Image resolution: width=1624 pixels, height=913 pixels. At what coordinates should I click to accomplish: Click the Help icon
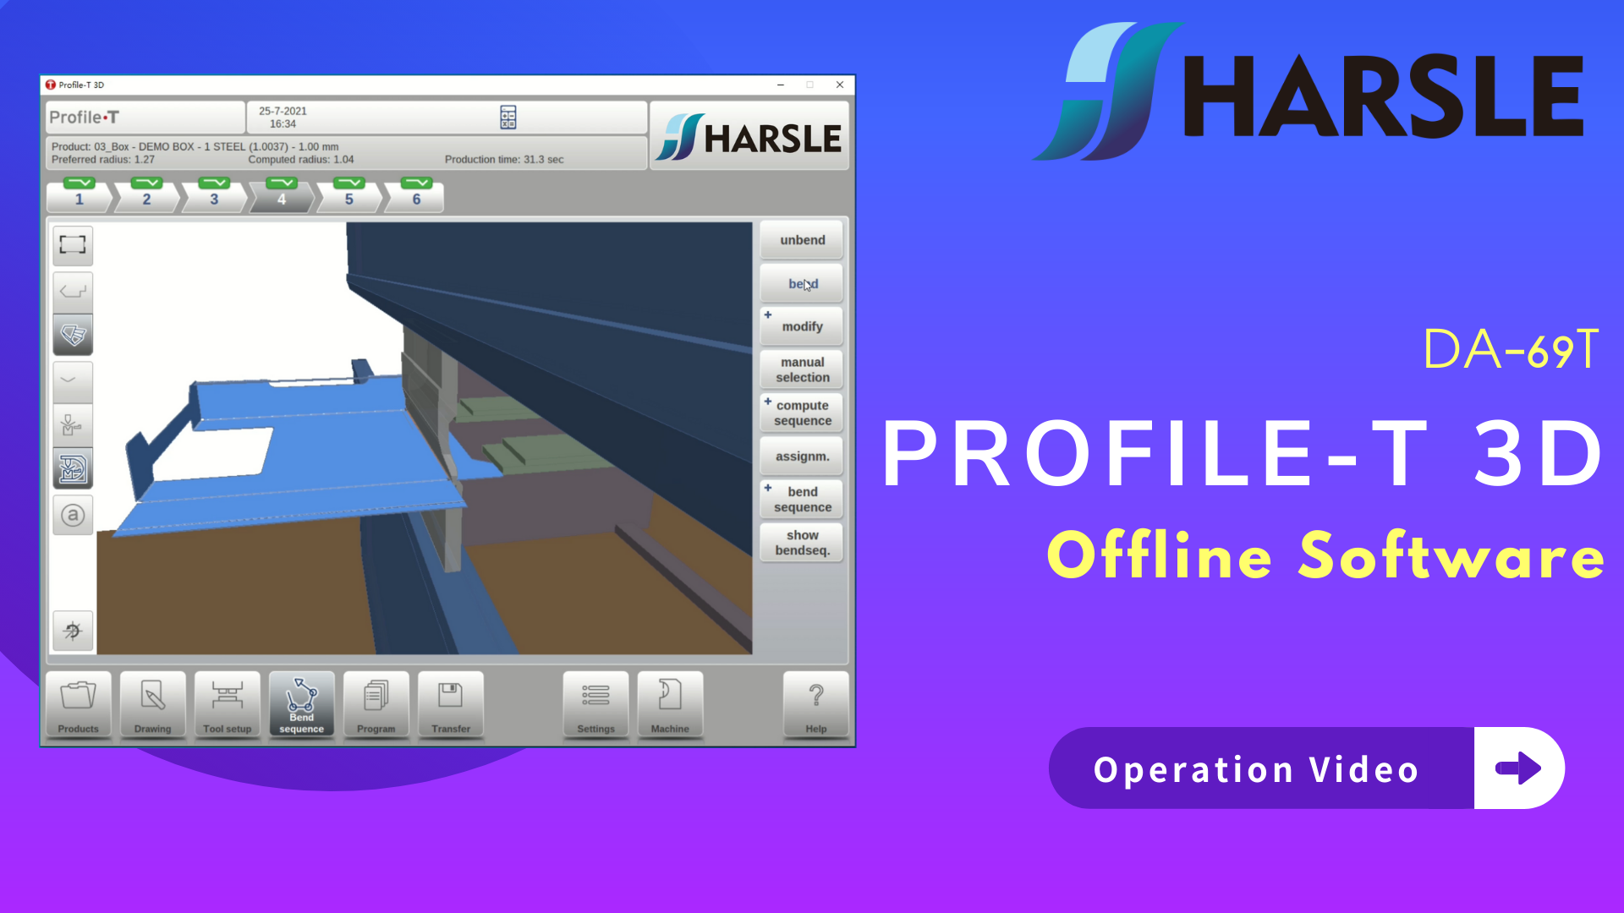(815, 704)
